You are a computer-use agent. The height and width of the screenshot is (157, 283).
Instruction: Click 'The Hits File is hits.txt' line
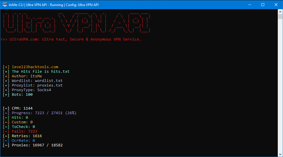tap(36, 72)
